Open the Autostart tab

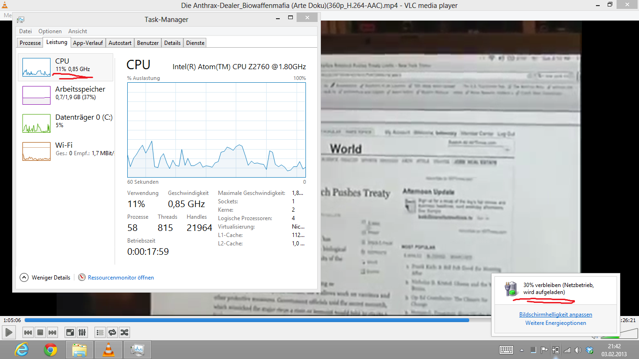[x=120, y=43]
